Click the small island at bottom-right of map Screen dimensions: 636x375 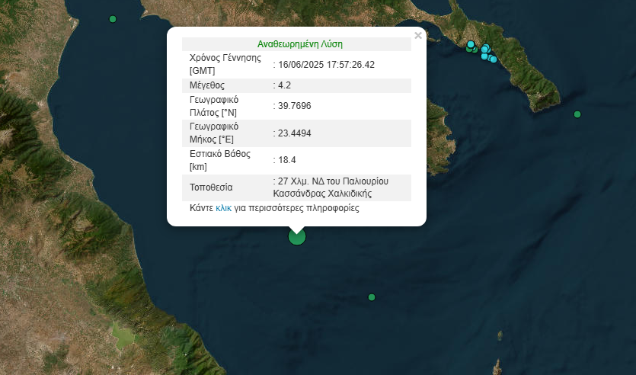pyautogui.click(x=500, y=335)
